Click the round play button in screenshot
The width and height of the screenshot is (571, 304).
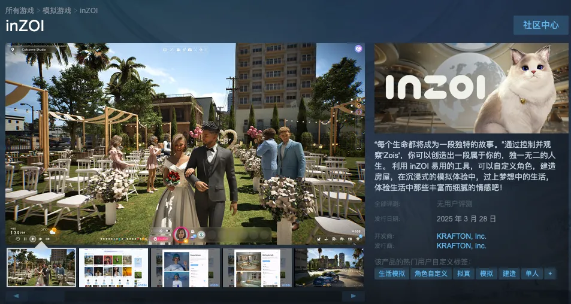point(33,239)
